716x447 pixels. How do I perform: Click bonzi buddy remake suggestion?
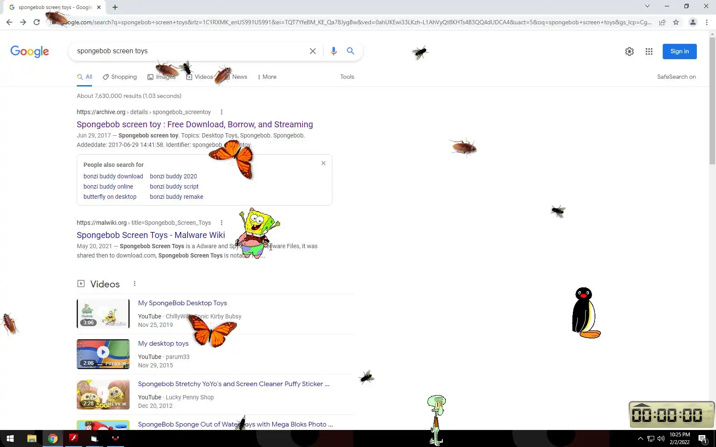click(x=176, y=197)
